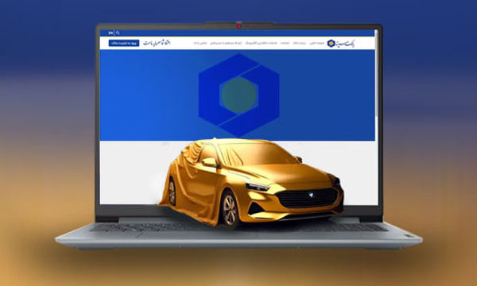Image resolution: width=477 pixels, height=286 pixels.
Task: Open the direct contact with CEO menu item
Action: point(226,43)
